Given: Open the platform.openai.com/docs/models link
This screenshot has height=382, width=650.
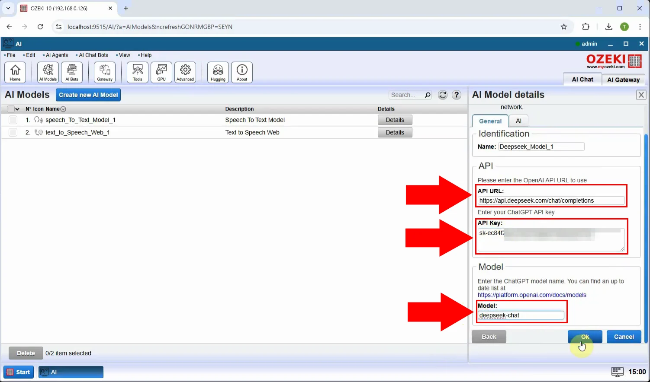Looking at the screenshot, I should [532, 295].
